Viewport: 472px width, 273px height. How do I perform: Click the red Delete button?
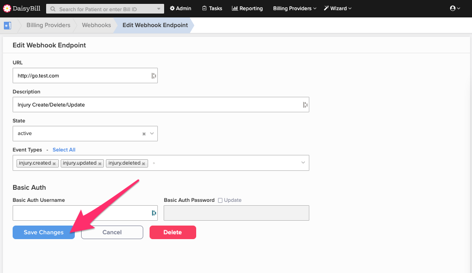173,232
